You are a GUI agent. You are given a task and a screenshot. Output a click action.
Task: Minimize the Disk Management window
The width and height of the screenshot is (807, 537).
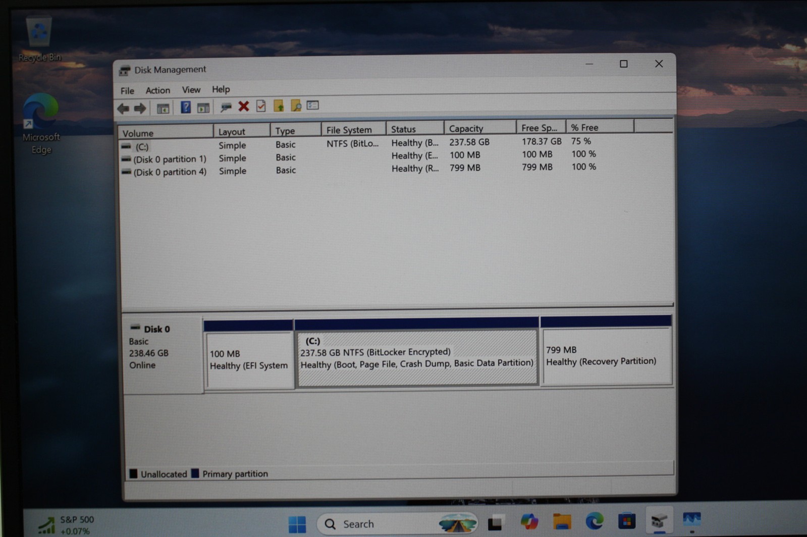pos(589,64)
